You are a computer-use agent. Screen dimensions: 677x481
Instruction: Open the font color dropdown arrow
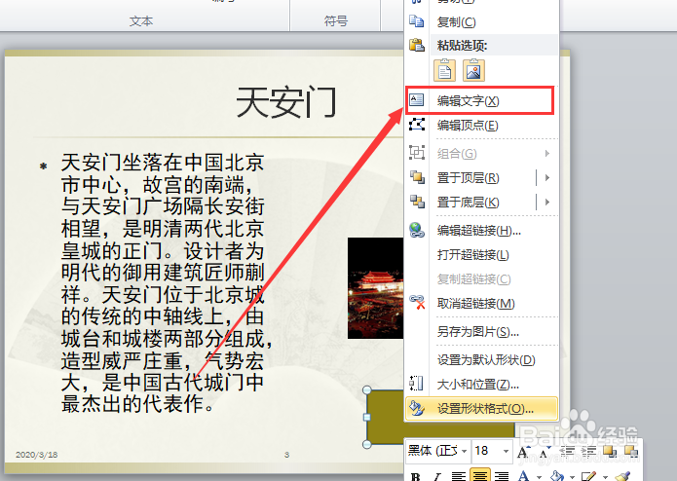click(539, 477)
